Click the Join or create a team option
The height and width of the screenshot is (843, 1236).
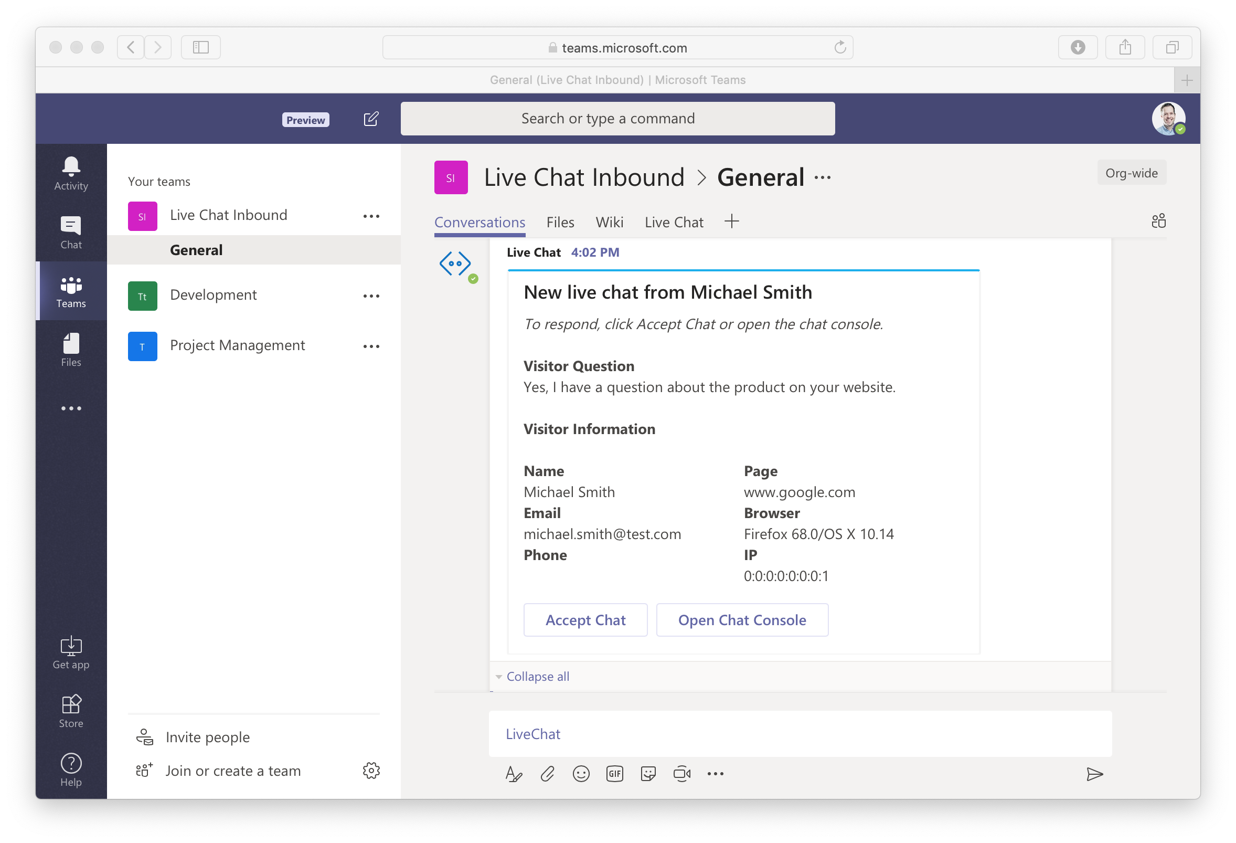click(232, 771)
